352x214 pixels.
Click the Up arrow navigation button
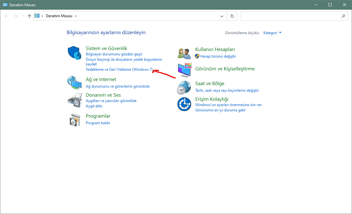[x=29, y=16]
